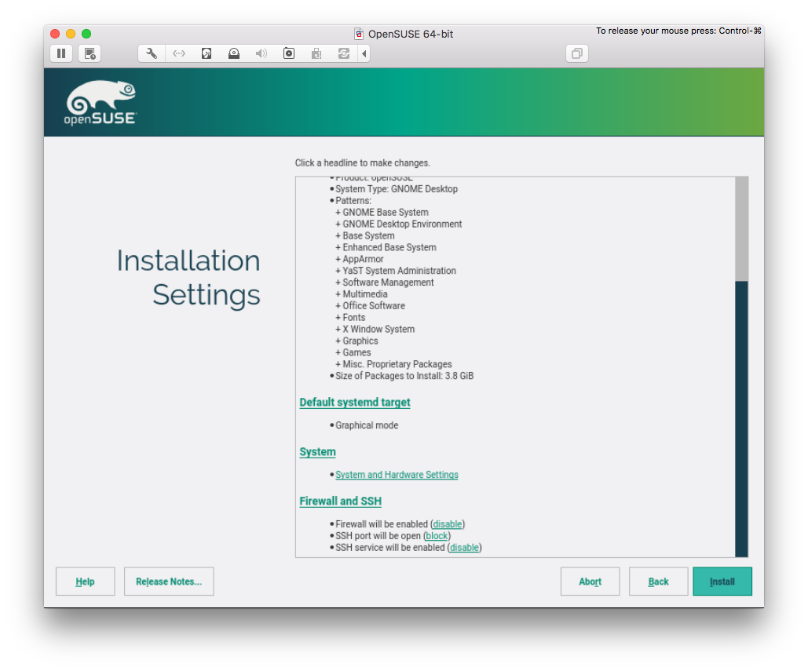Click 'Click a headline to make changes.' text
808x671 pixels.
point(363,162)
